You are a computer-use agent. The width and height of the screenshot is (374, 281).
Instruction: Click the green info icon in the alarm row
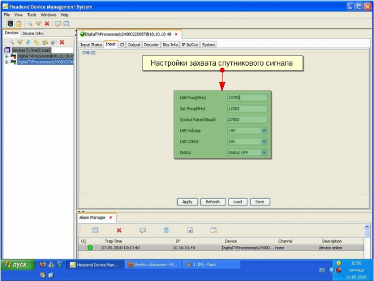point(90,248)
